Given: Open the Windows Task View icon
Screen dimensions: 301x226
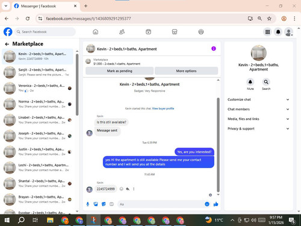Looking at the screenshot, I should tap(35, 220).
